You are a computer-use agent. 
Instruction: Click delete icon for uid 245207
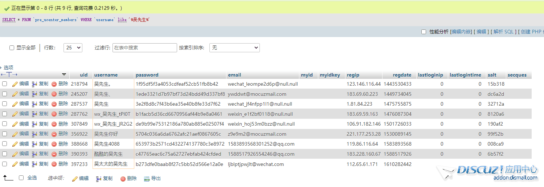coord(54,94)
